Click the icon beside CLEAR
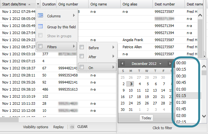Viewport: 208px width, 134px height. pos(72,127)
